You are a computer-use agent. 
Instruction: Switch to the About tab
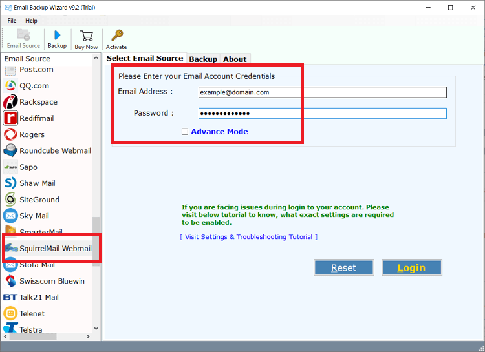pyautogui.click(x=235, y=59)
